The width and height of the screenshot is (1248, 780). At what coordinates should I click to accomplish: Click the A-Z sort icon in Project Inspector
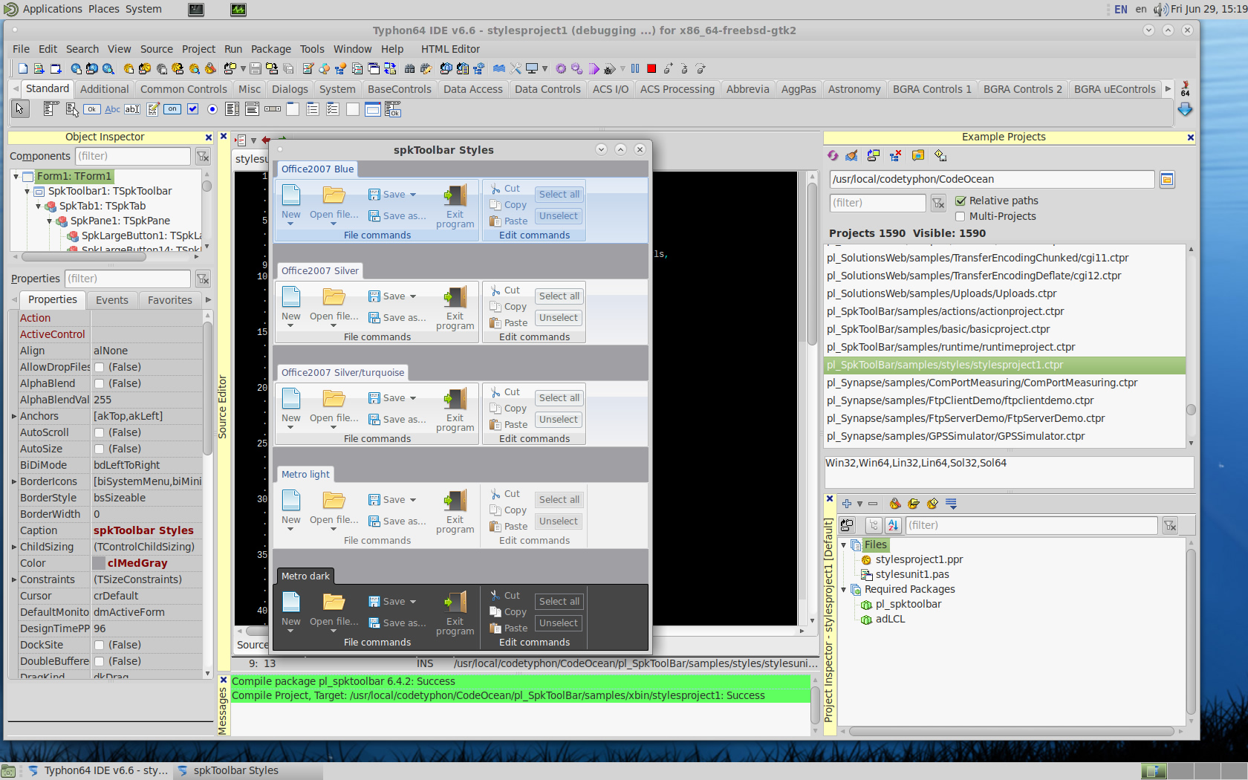coord(894,525)
